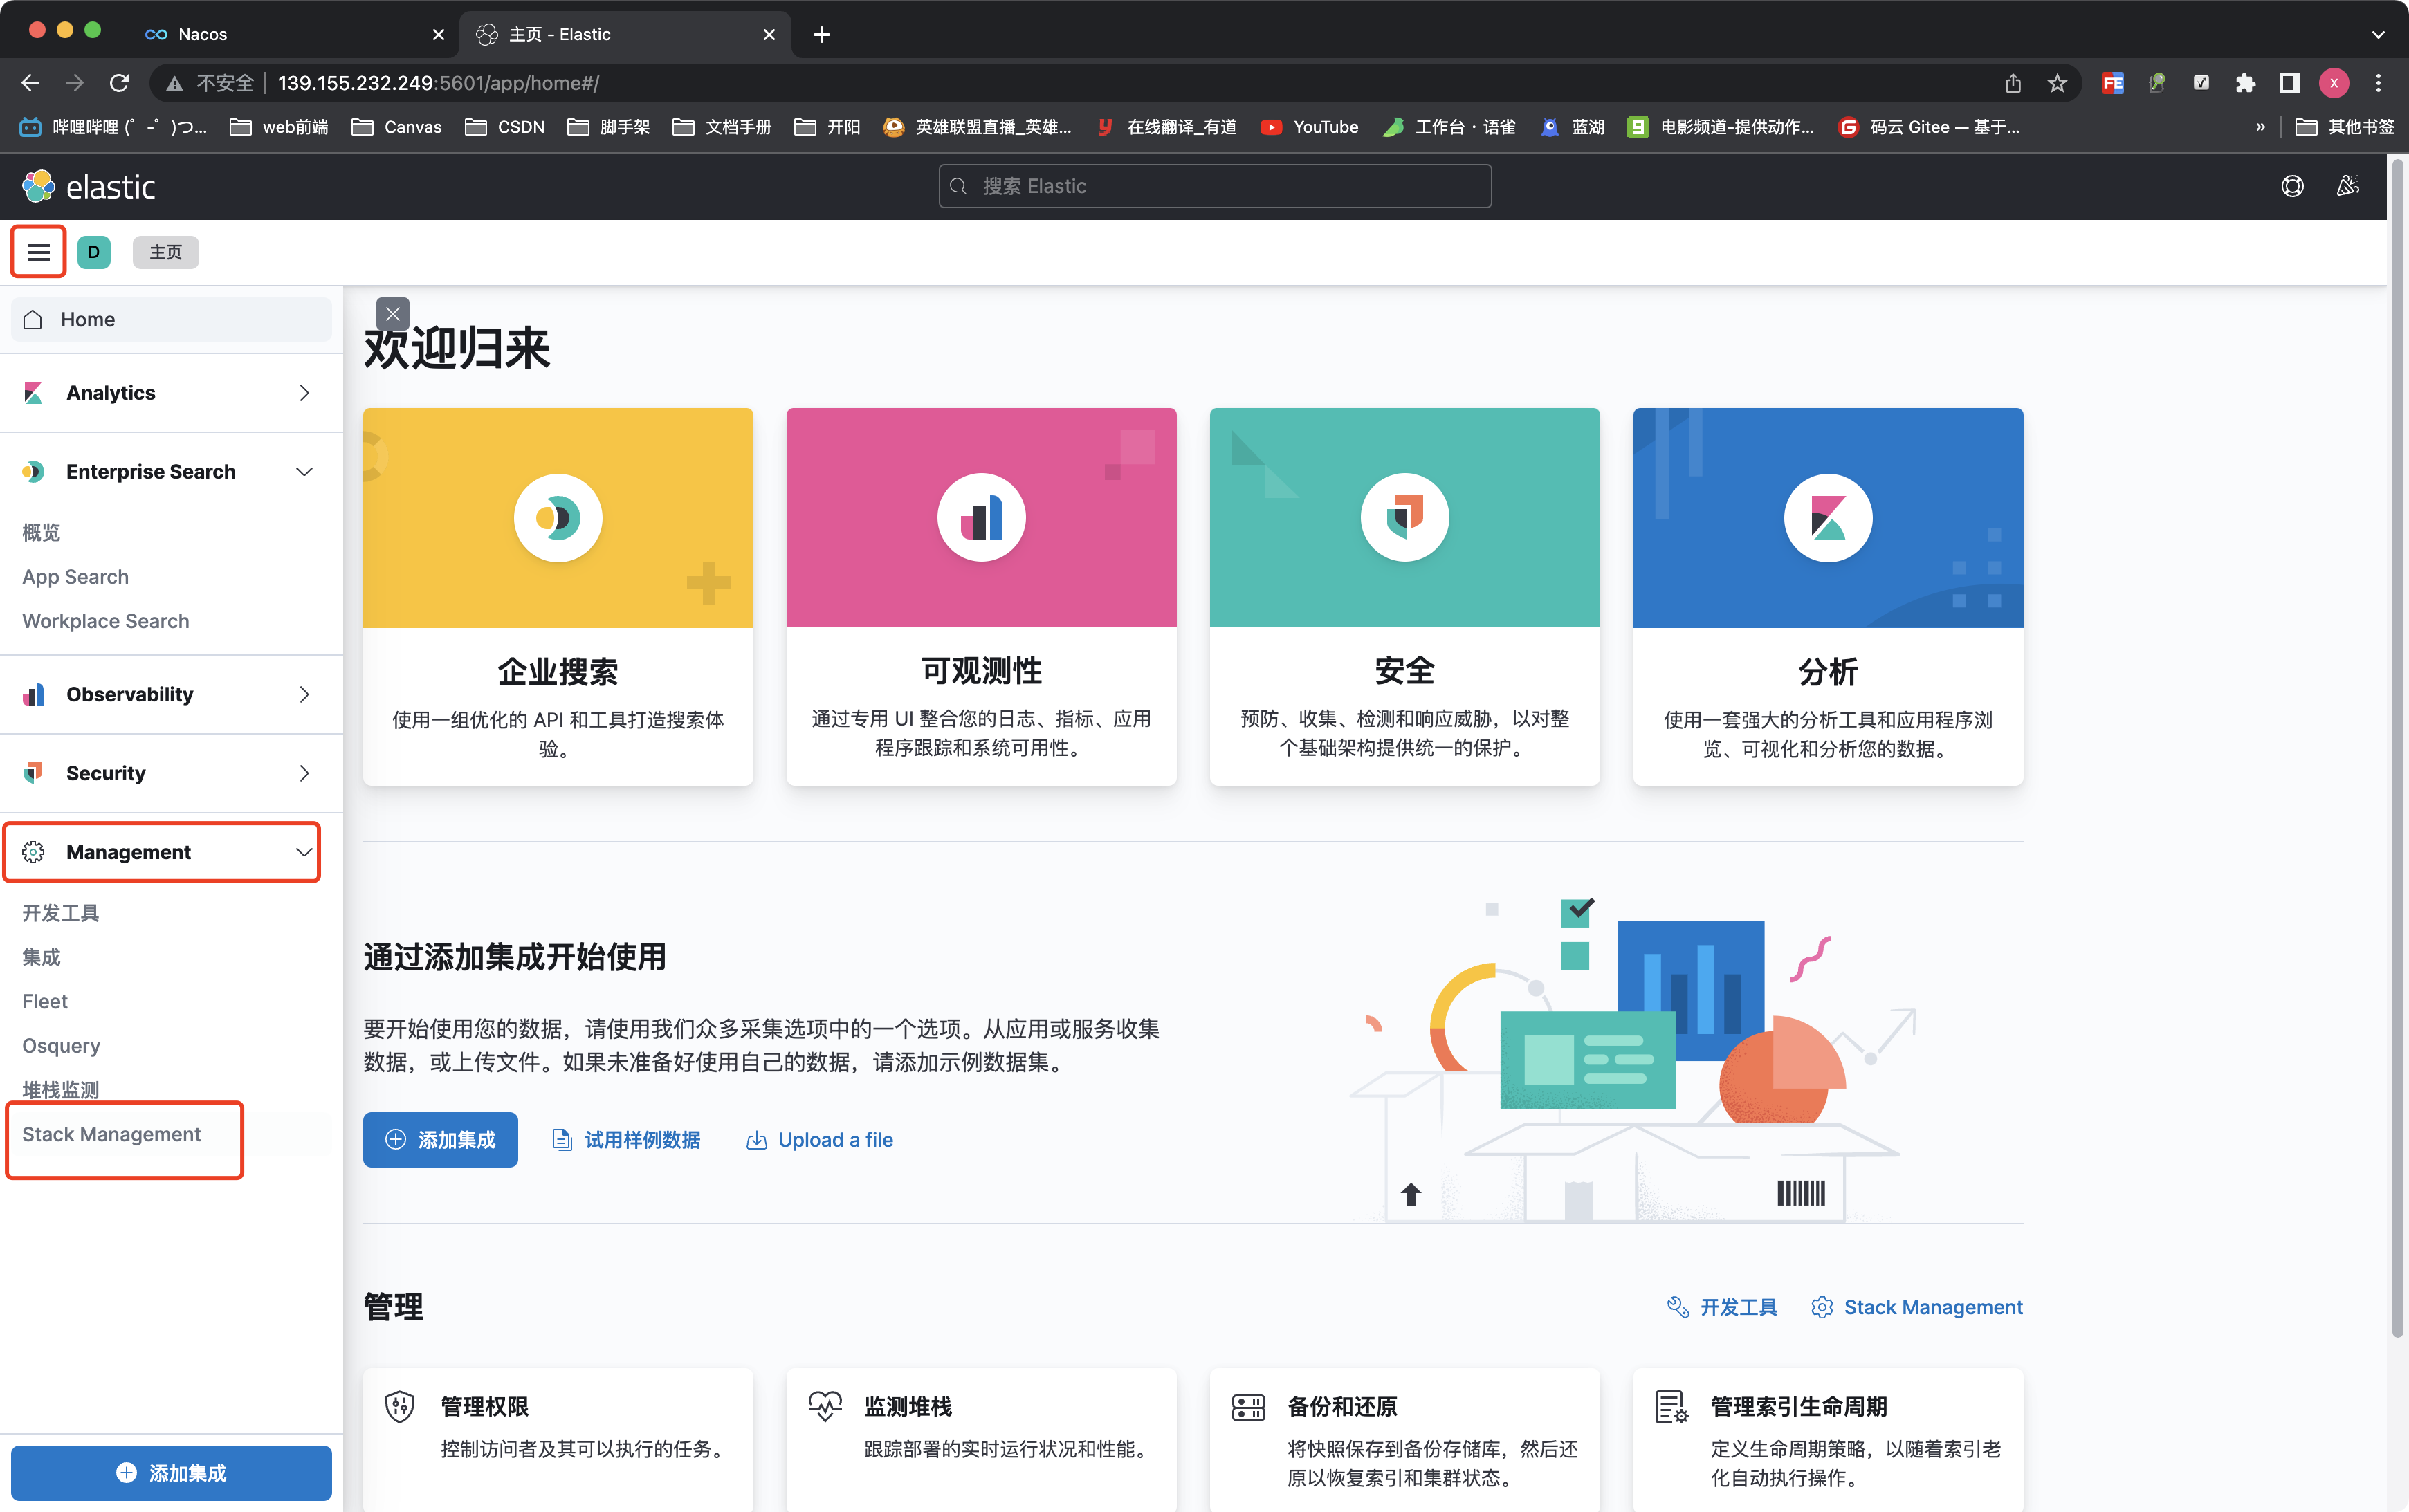Open the tab search dropdown arrow

(2378, 34)
